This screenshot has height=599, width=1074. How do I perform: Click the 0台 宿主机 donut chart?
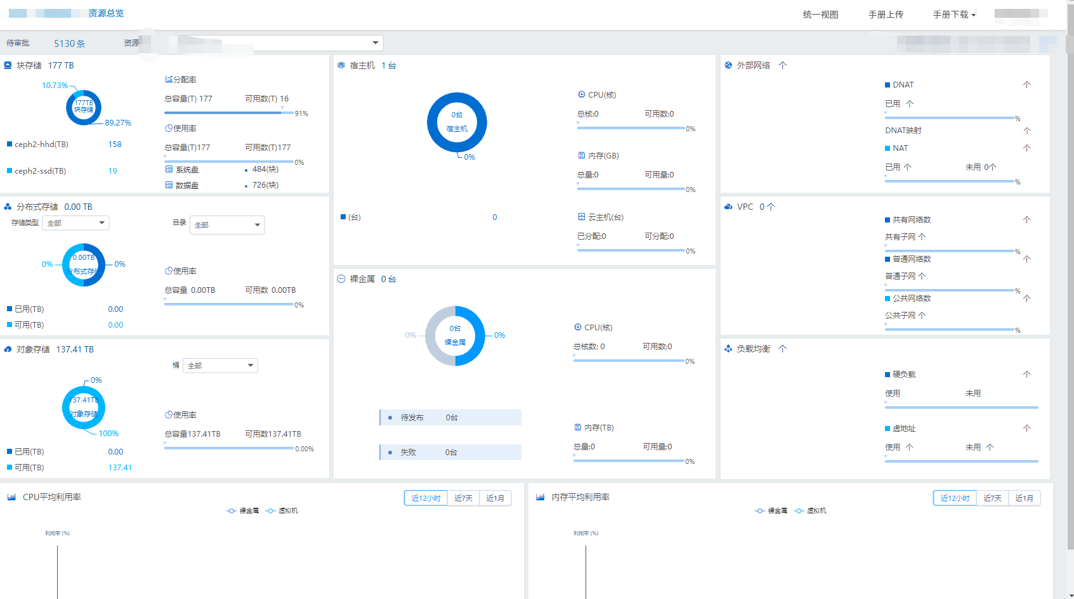(x=457, y=122)
